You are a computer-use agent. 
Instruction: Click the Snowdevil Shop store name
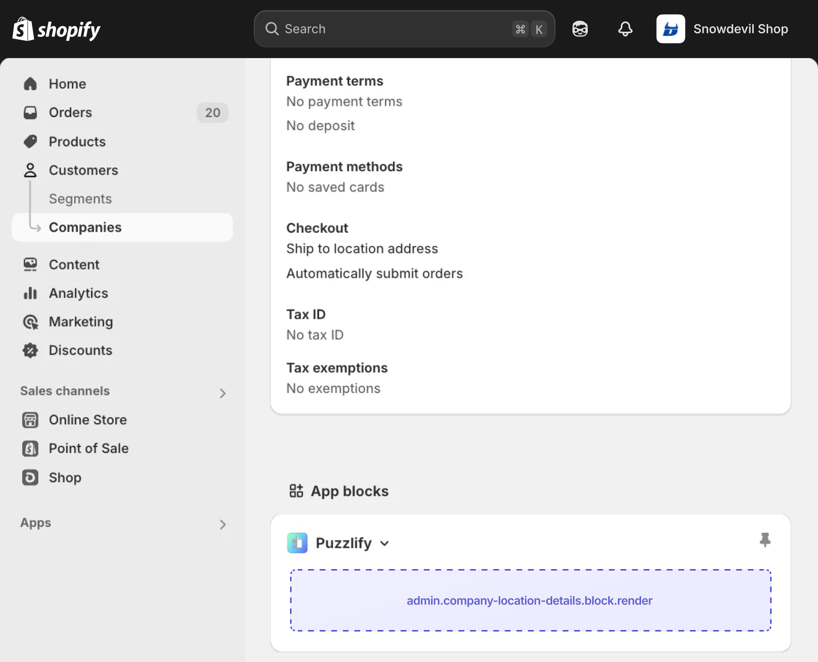coord(741,29)
